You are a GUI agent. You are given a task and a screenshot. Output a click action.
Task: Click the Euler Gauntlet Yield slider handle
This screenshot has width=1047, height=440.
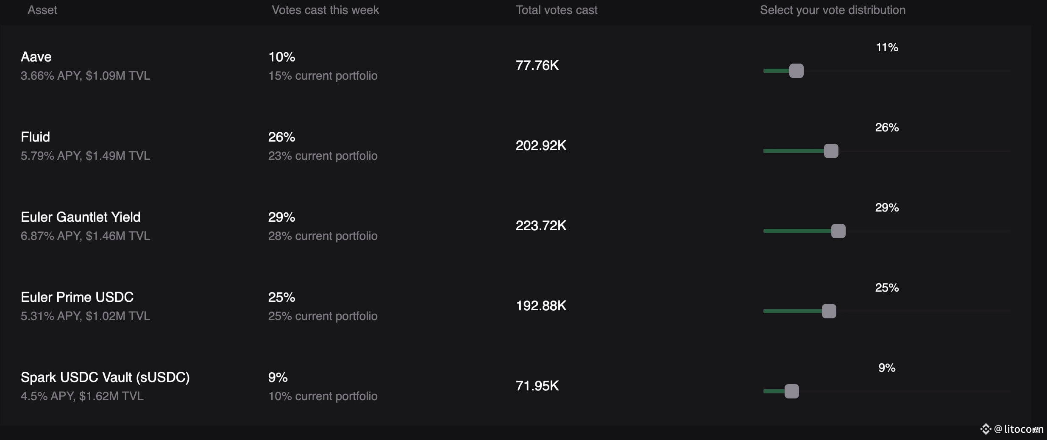click(x=838, y=231)
